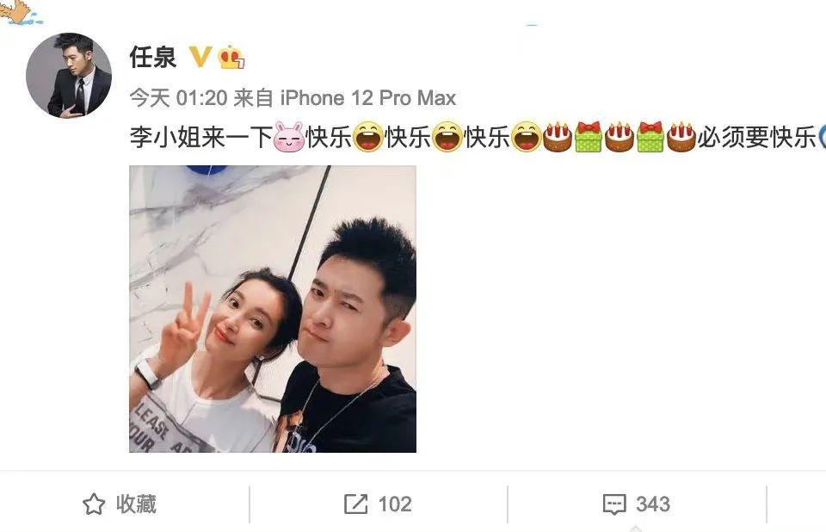Click the iPhone 12 Pro Max source link
The image size is (826, 532).
tap(368, 98)
